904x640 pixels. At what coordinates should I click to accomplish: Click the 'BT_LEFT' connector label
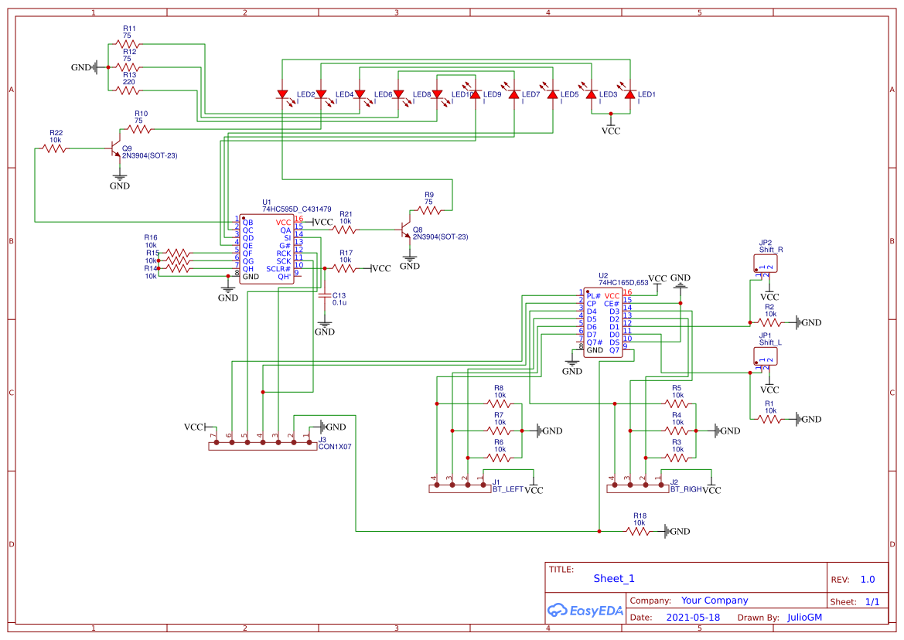click(x=508, y=489)
